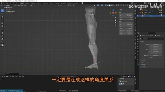Select the Annotate pencil tool

point(2,30)
